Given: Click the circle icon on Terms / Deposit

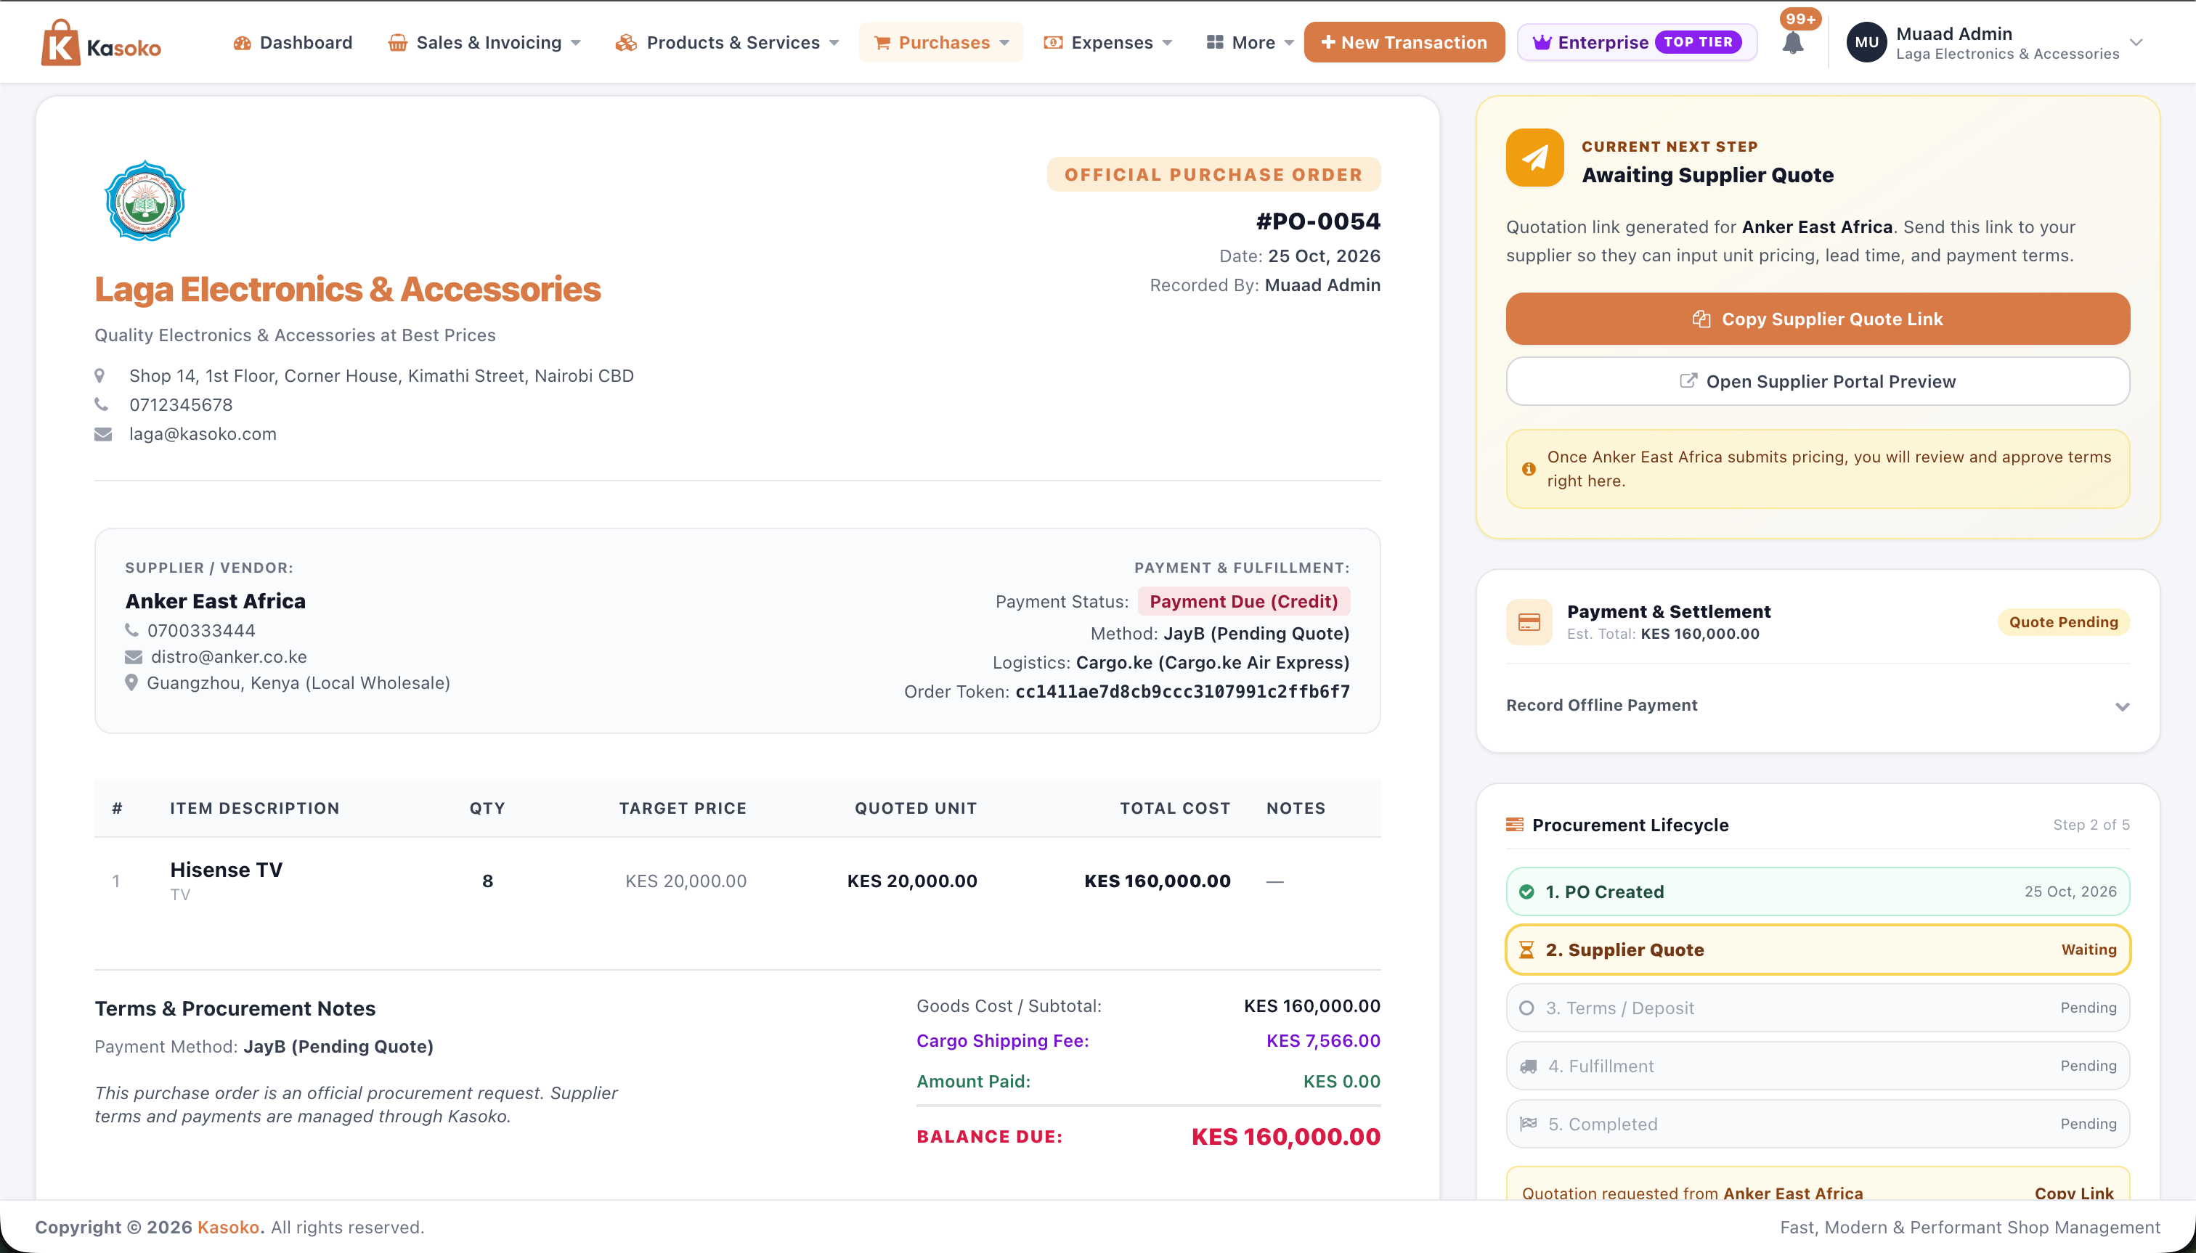Looking at the screenshot, I should [1527, 1008].
